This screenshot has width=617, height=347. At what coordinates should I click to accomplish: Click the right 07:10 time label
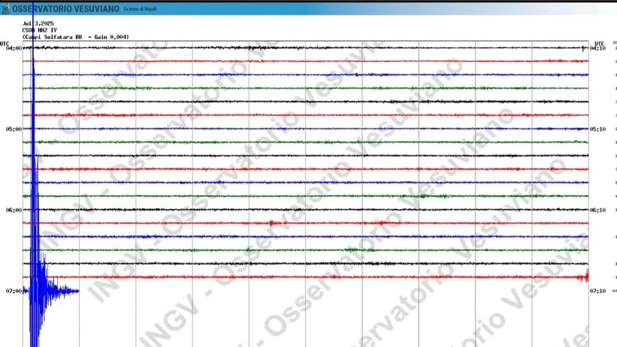597,291
